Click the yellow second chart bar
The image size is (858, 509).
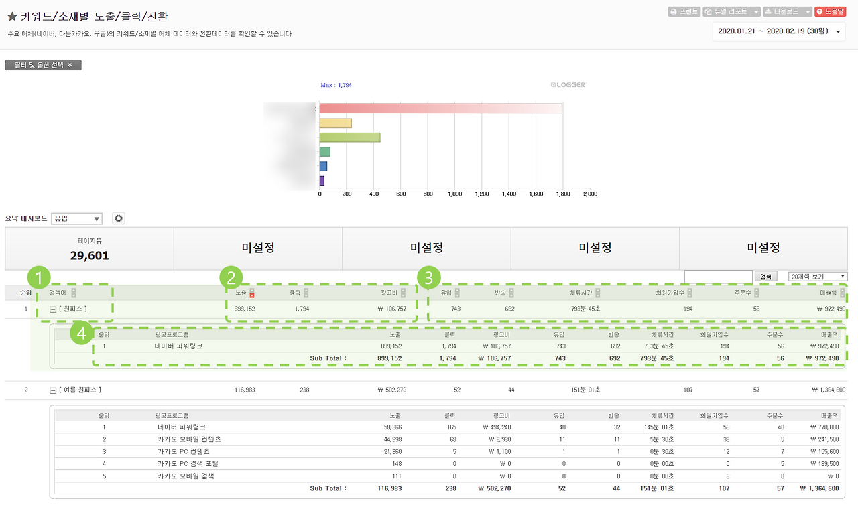pos(336,123)
